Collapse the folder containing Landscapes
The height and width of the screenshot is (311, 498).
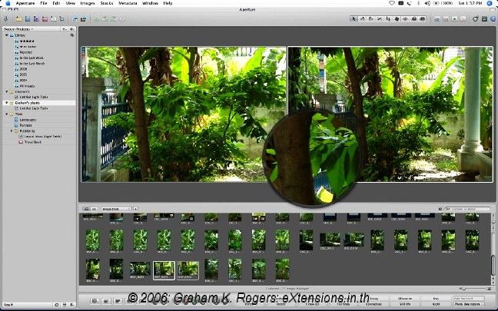(7, 114)
